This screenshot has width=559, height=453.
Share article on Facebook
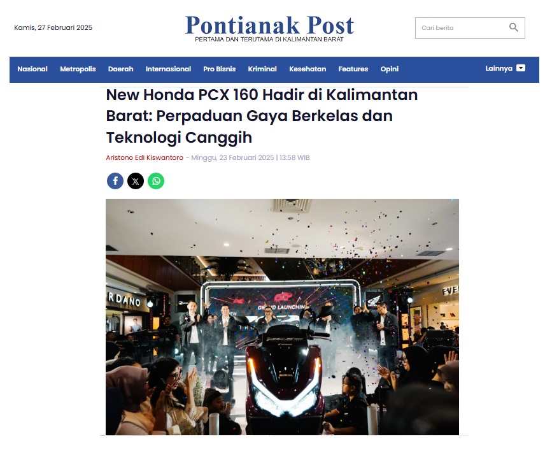115,181
